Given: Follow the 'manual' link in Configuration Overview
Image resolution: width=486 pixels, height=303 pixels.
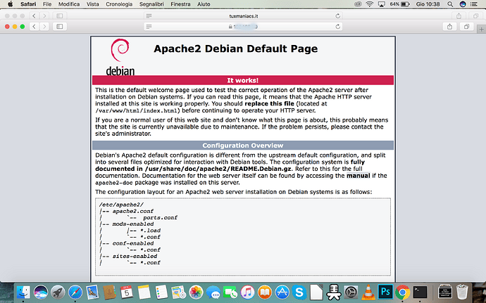Looking at the screenshot, I should (359, 176).
